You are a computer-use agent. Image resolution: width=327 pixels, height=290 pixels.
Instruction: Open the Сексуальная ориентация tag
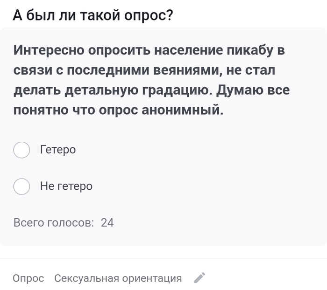click(118, 278)
